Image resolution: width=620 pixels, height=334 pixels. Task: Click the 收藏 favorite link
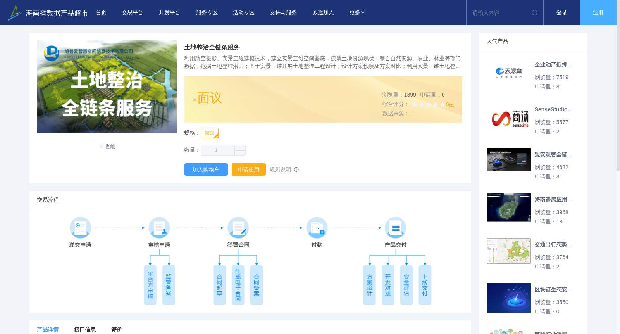pos(110,147)
